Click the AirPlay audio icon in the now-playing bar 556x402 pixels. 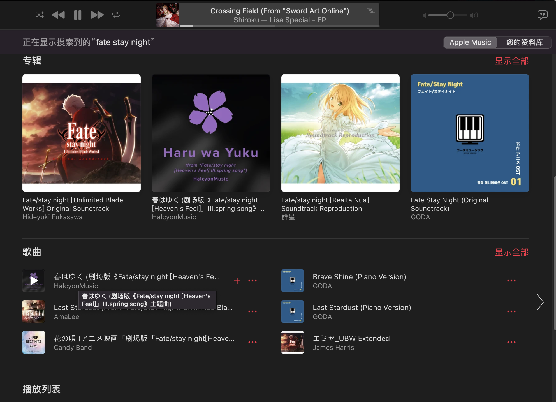(371, 11)
